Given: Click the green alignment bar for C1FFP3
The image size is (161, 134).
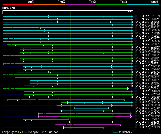Looking at the screenshot, I should click(x=83, y=128).
